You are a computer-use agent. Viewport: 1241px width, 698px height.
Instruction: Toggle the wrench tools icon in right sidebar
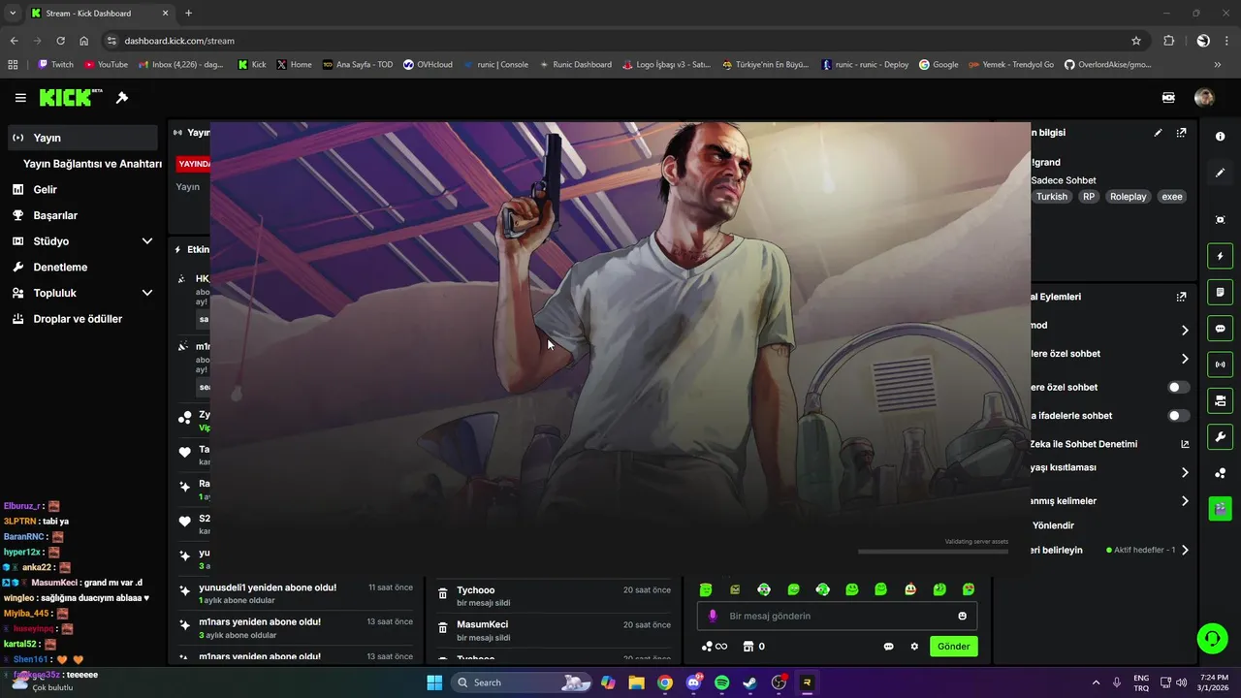tap(1220, 436)
